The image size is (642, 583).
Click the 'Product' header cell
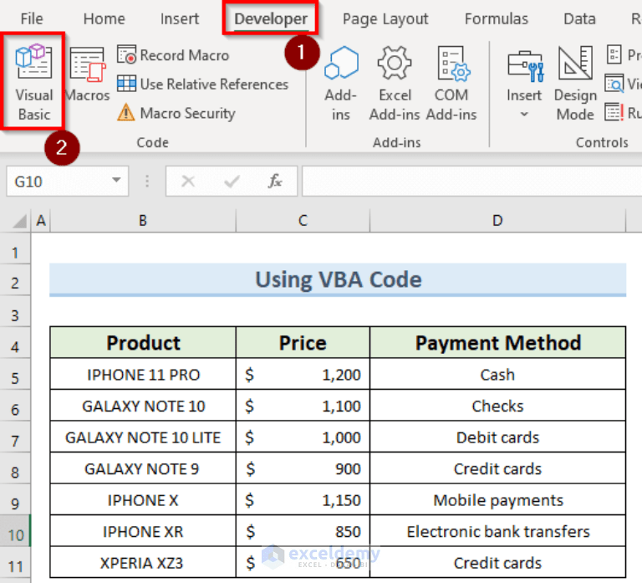click(x=143, y=343)
